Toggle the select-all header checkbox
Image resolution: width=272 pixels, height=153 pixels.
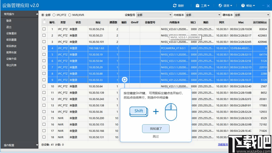click(44, 22)
